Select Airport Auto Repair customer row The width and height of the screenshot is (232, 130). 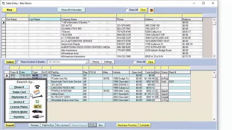102,44
